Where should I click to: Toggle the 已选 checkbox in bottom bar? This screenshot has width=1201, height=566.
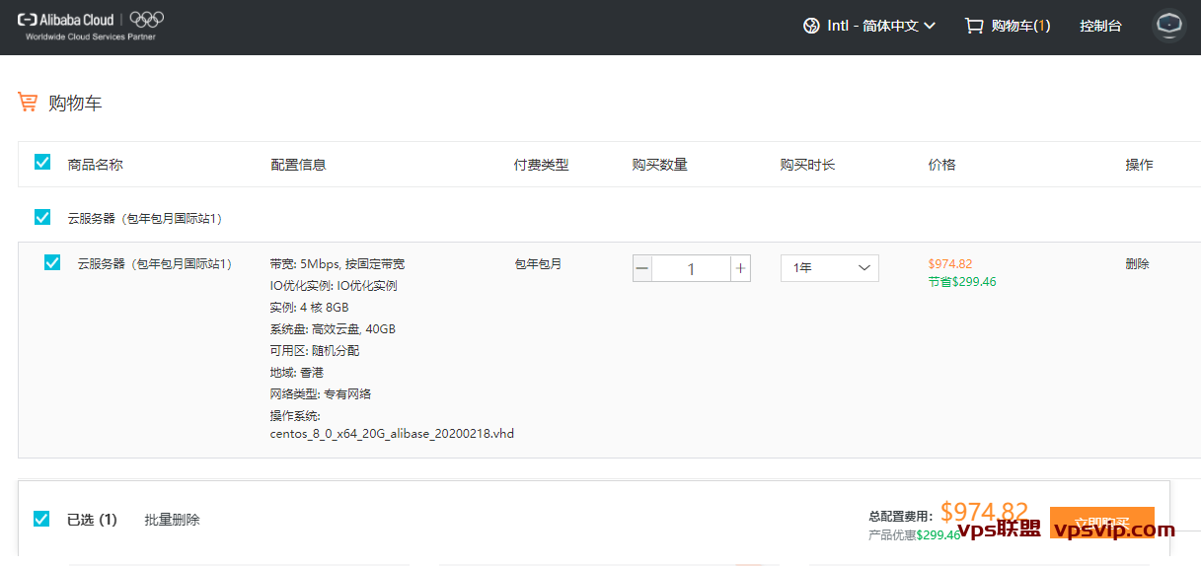(41, 519)
